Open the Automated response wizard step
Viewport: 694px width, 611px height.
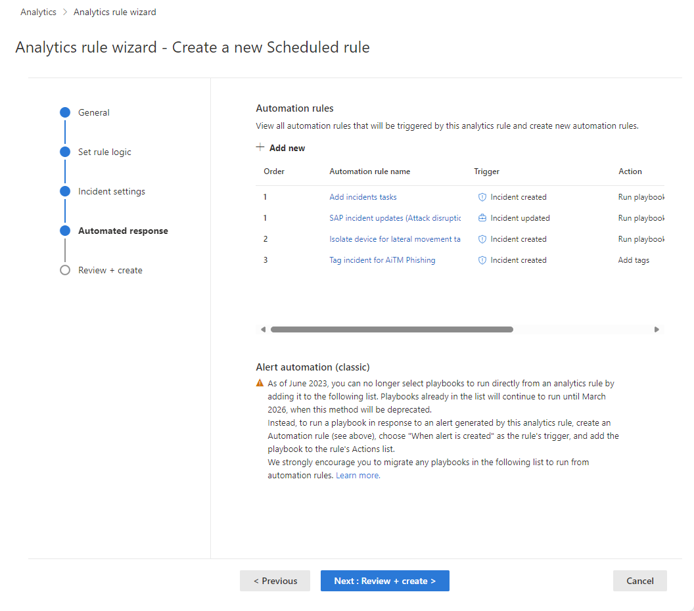tap(64, 230)
